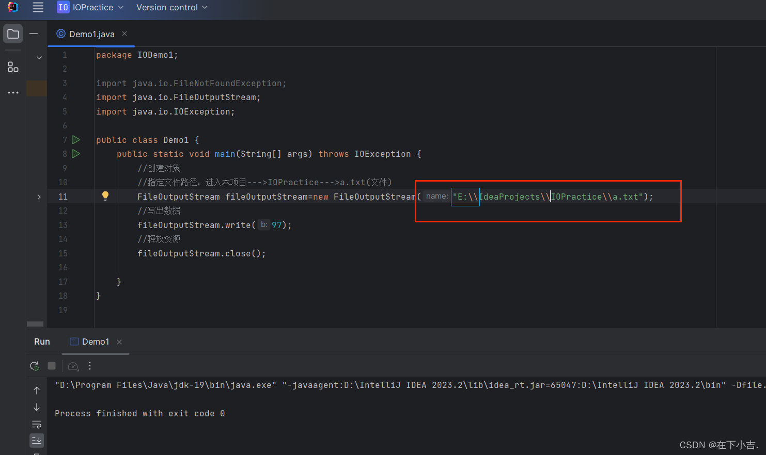Rerun Demo1 with the rerun icon
Image resolution: width=766 pixels, height=455 pixels.
coord(35,366)
